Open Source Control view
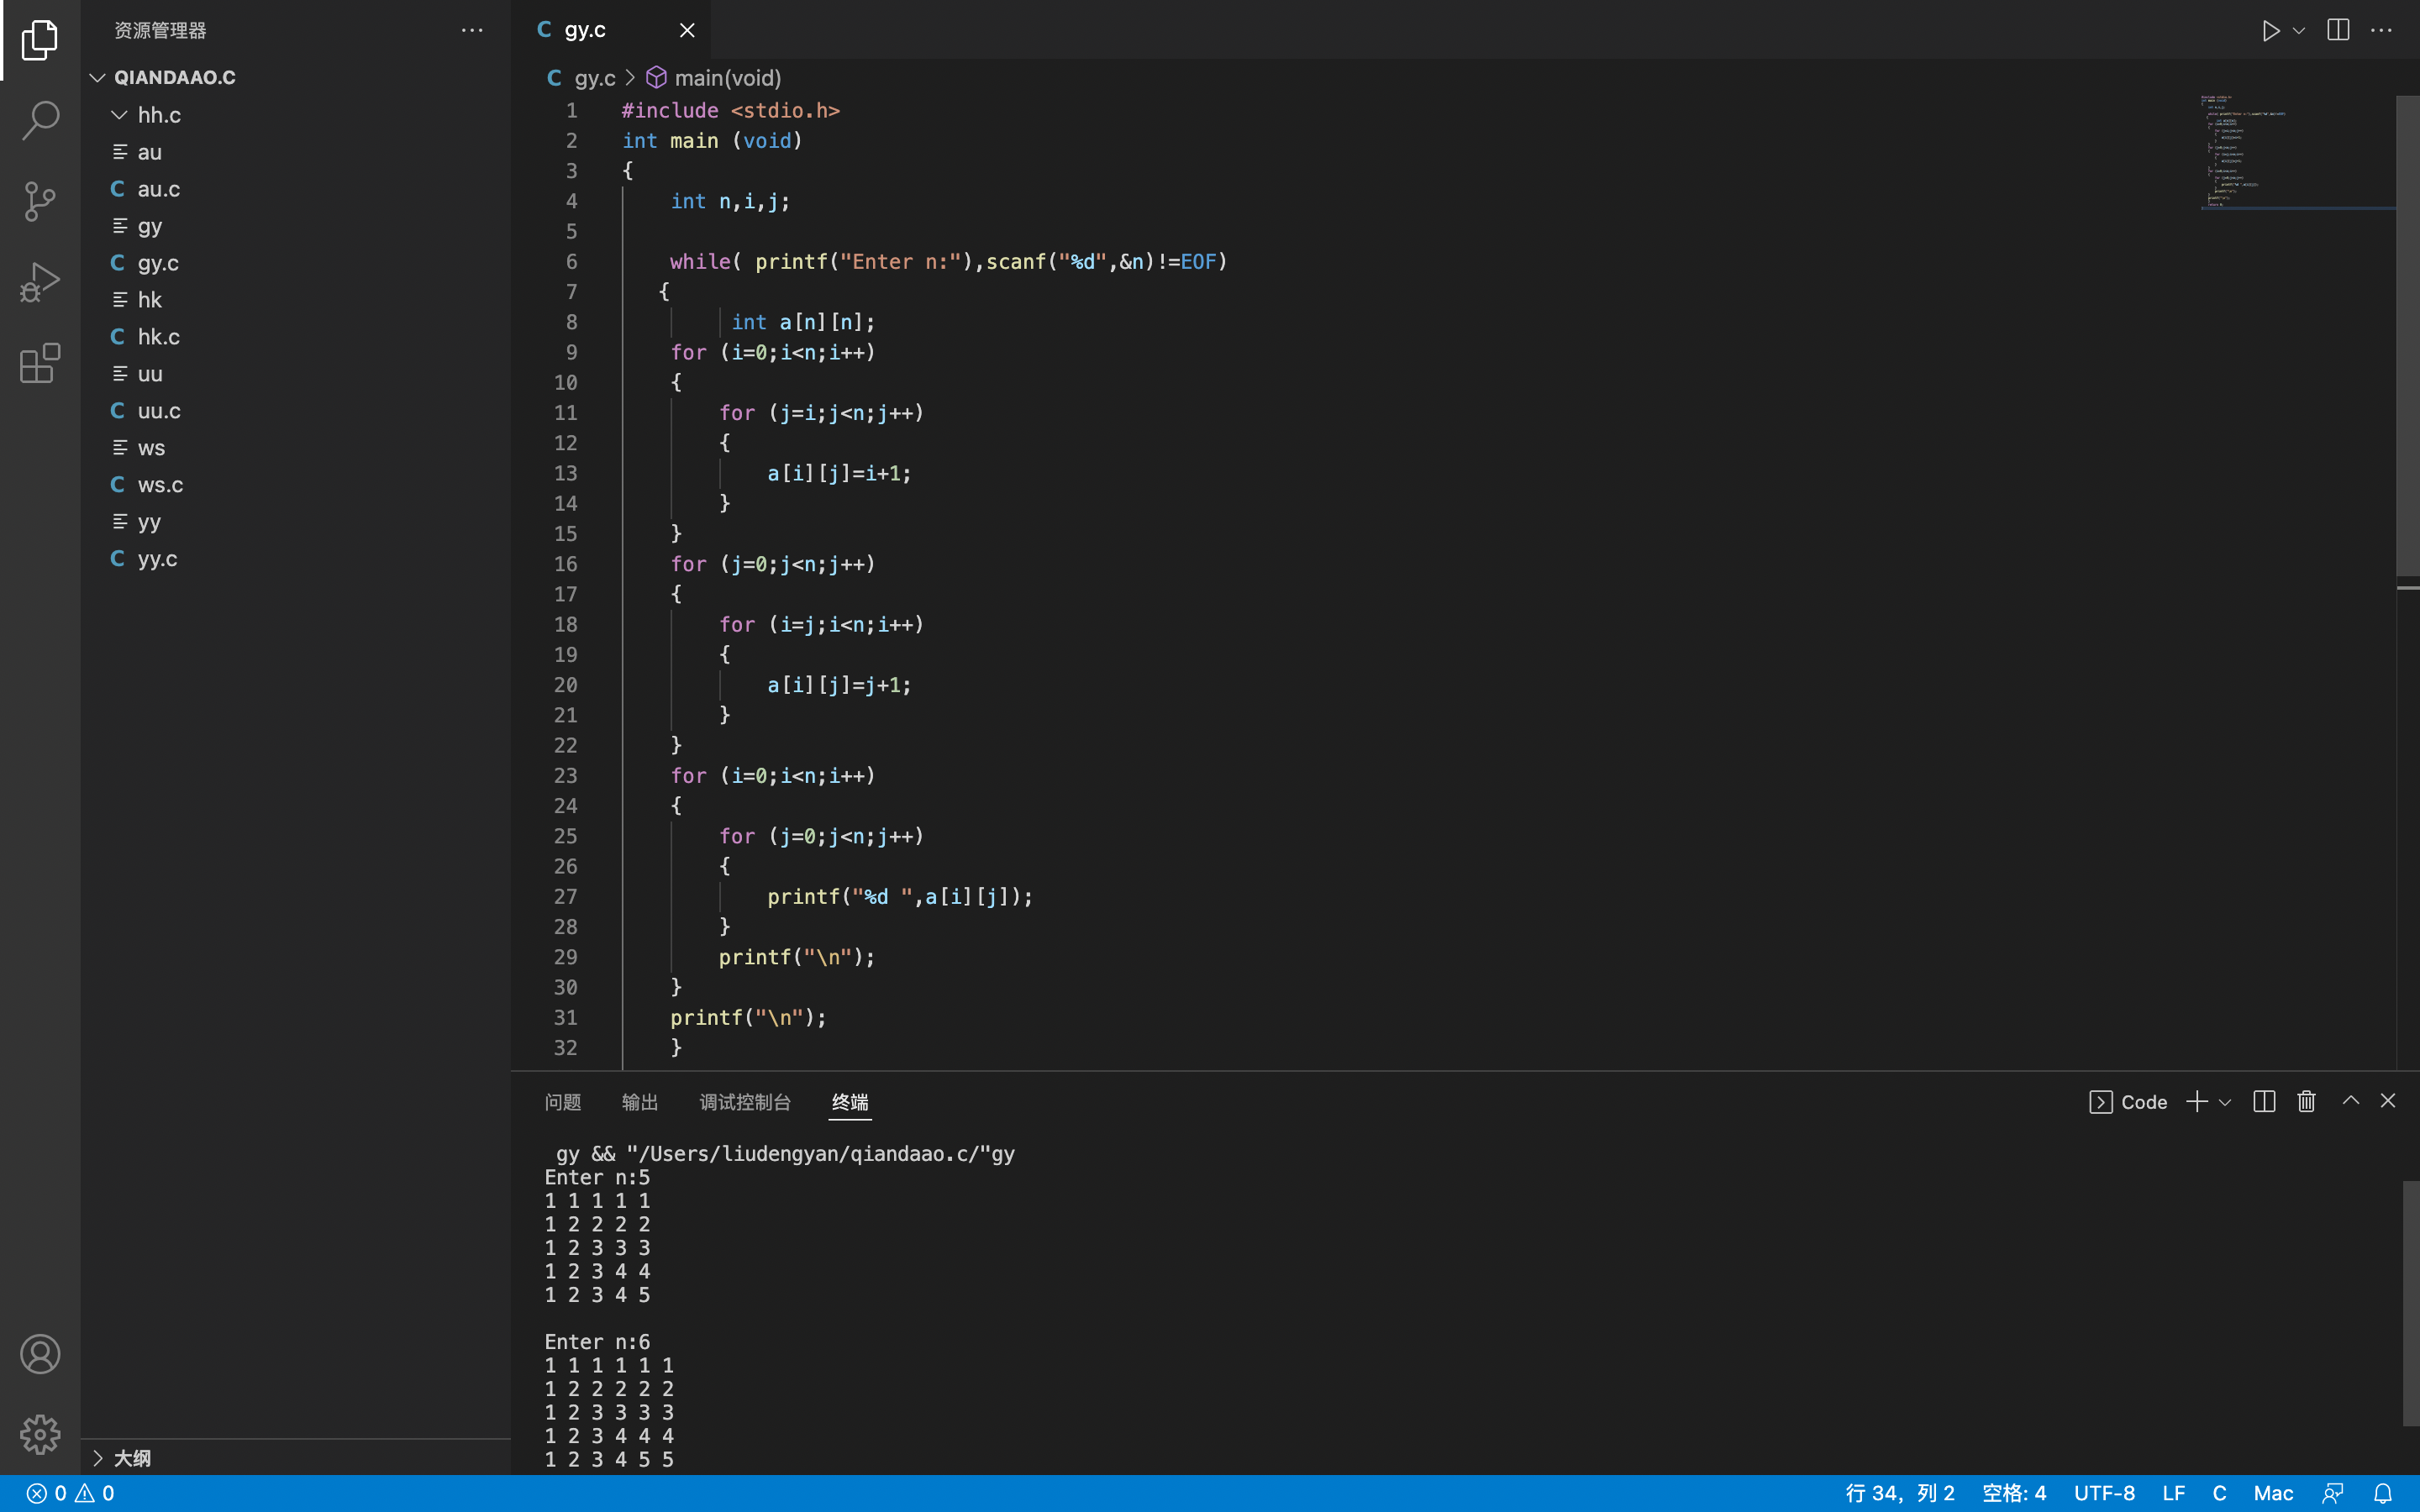The width and height of the screenshot is (2420, 1512). point(40,201)
